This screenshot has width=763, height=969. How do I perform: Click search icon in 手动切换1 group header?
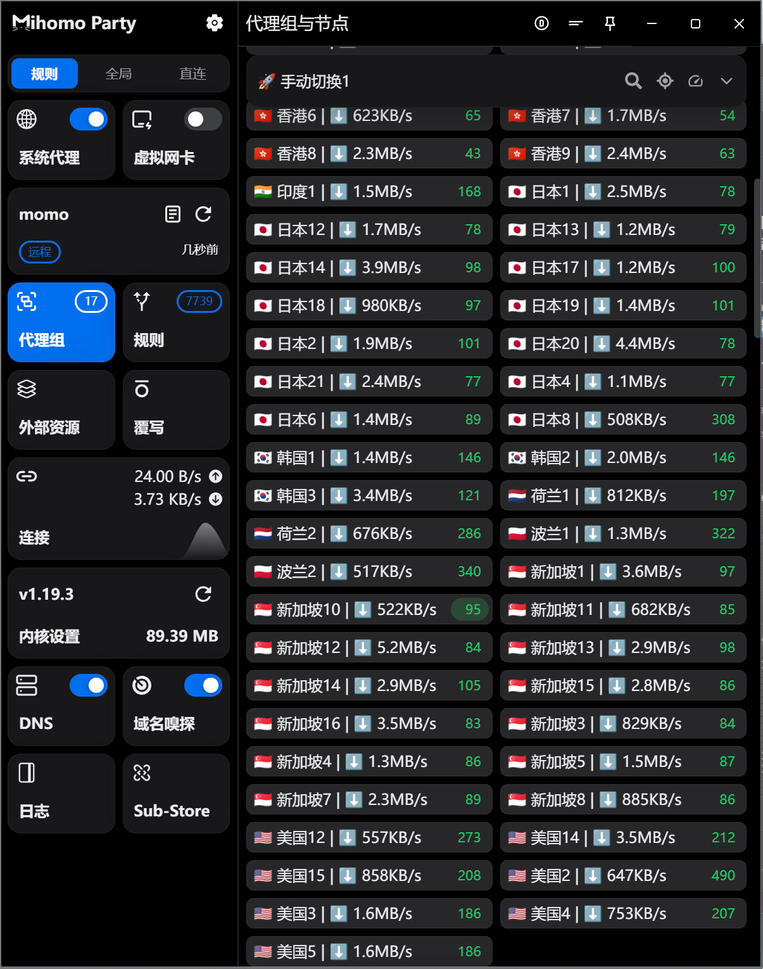633,81
